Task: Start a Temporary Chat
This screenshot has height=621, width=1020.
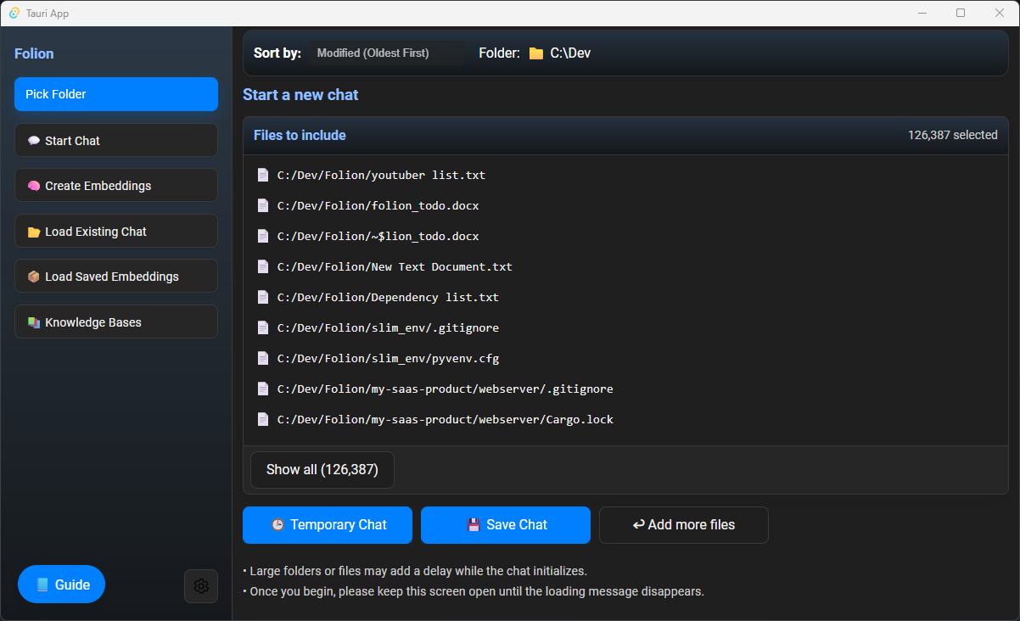Action: tap(328, 525)
